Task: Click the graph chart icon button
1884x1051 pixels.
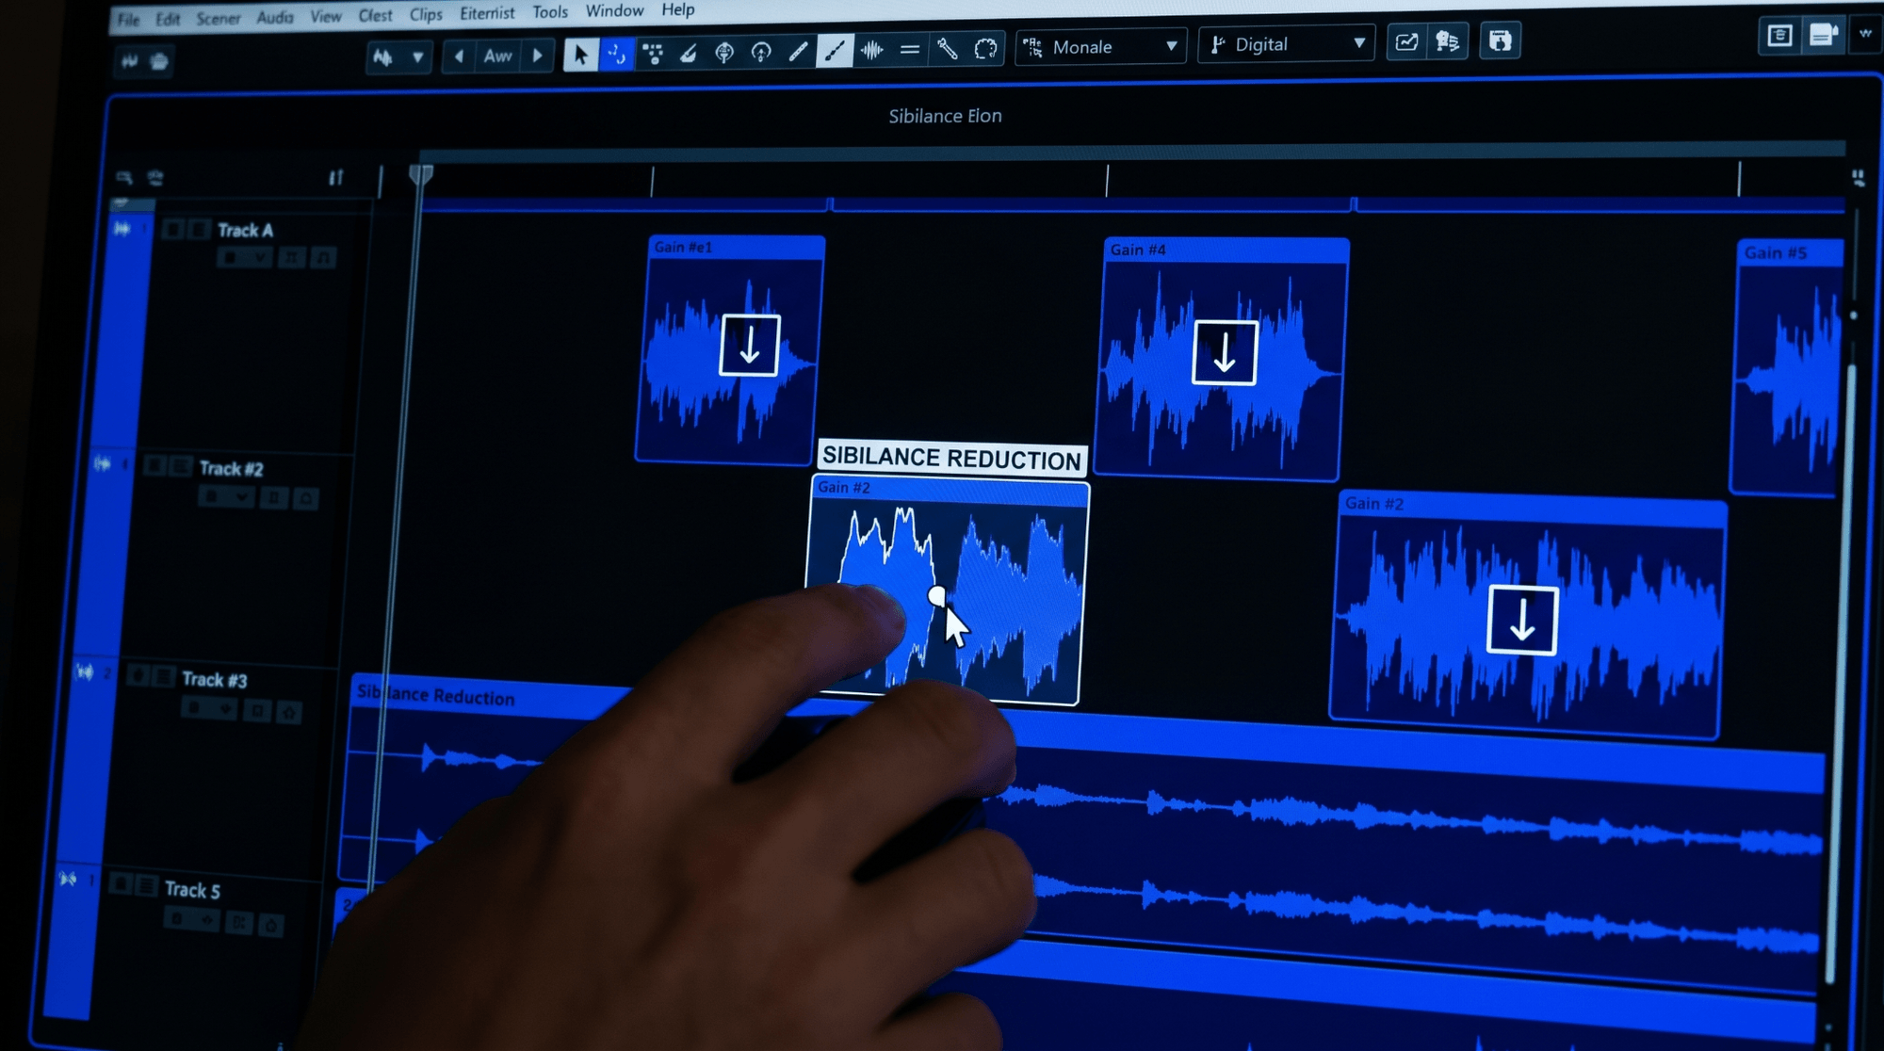Action: (x=1406, y=42)
